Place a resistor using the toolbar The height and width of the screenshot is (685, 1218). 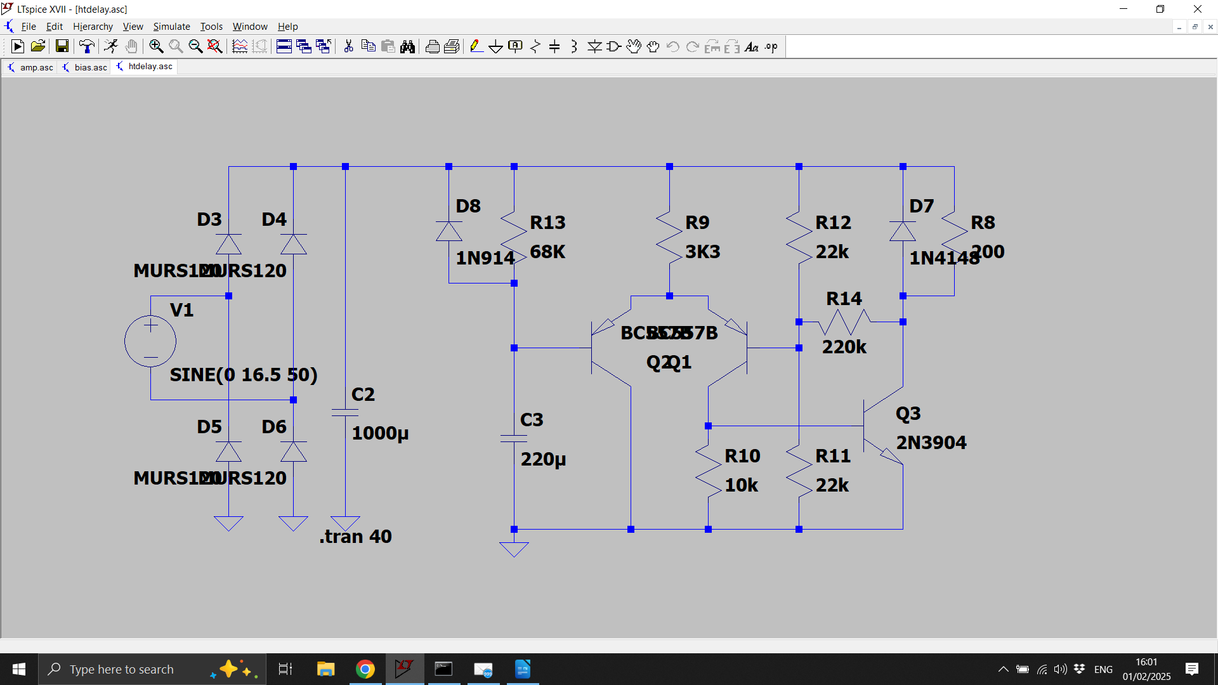pyautogui.click(x=535, y=46)
